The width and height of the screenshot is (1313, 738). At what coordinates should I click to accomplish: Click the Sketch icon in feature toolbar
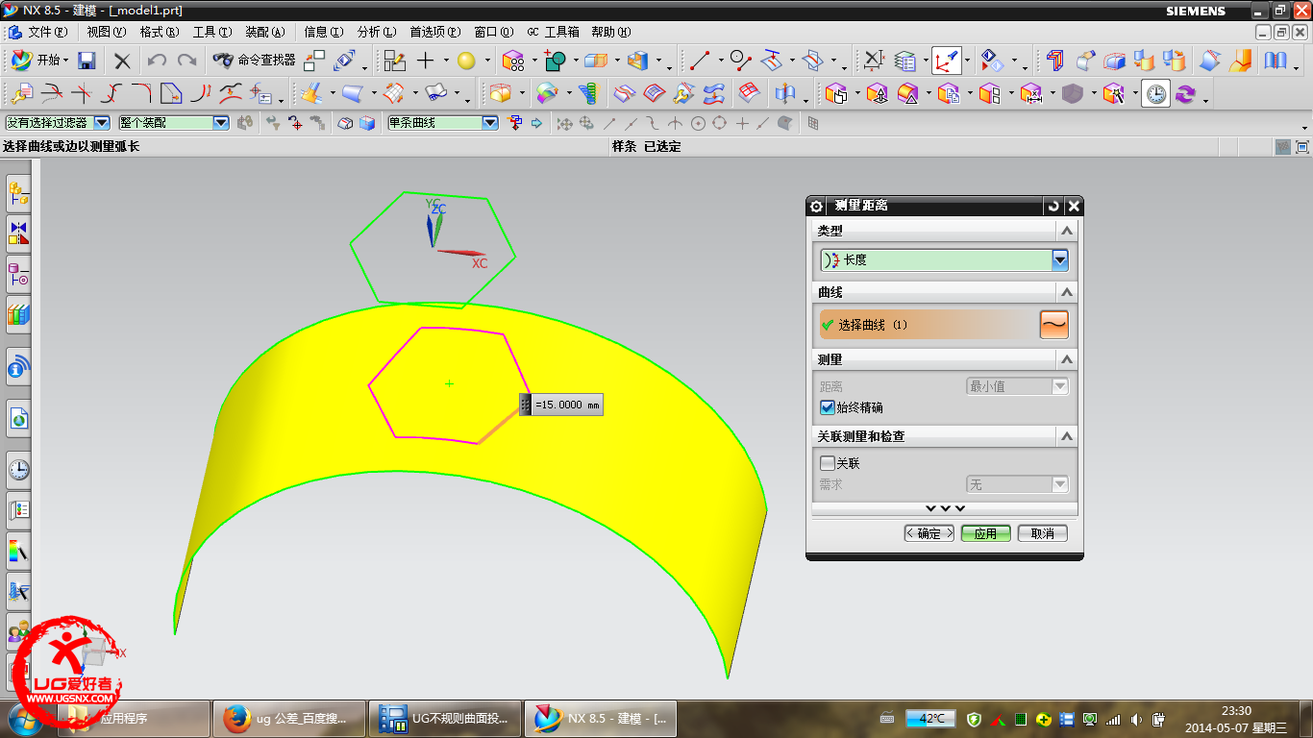pyautogui.click(x=395, y=61)
